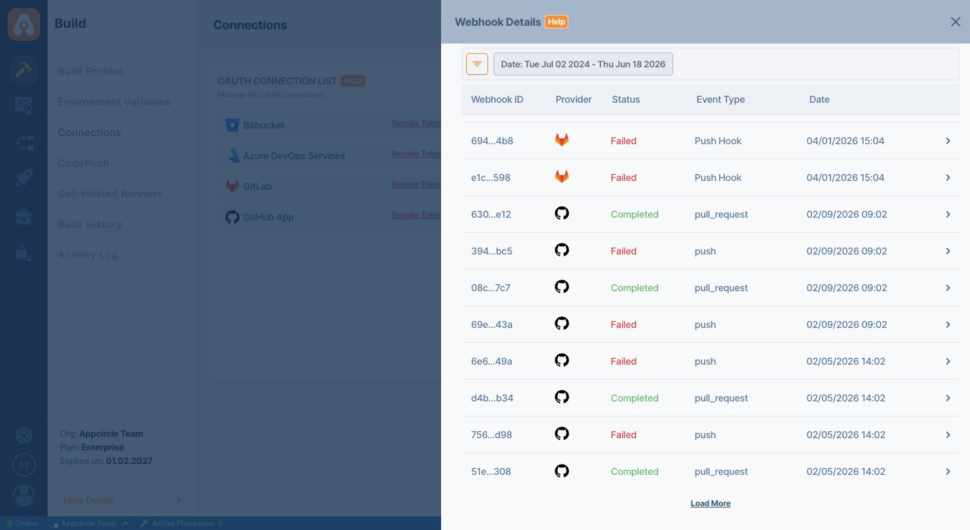Click More Details in the plan card
The width and height of the screenshot is (970, 530).
[x=123, y=500]
